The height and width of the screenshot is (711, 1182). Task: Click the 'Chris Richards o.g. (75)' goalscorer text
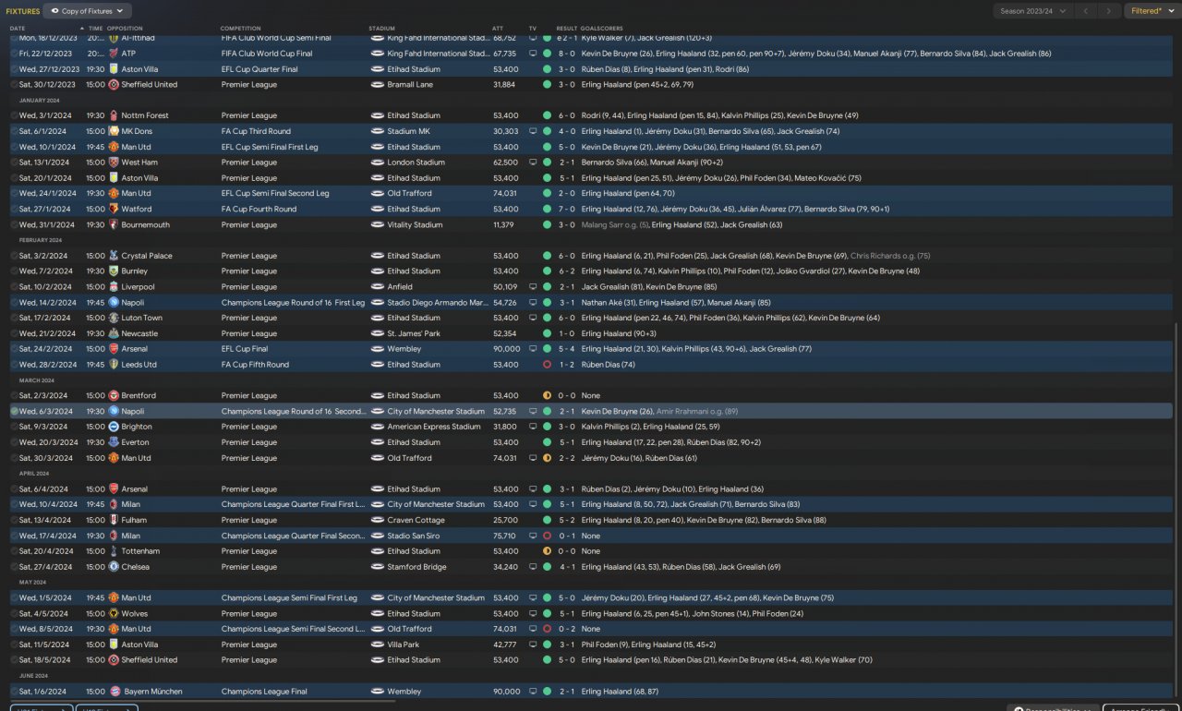click(890, 256)
